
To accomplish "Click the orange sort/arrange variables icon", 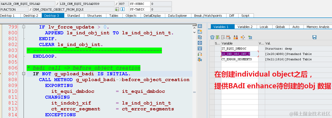I will pos(236,37).
